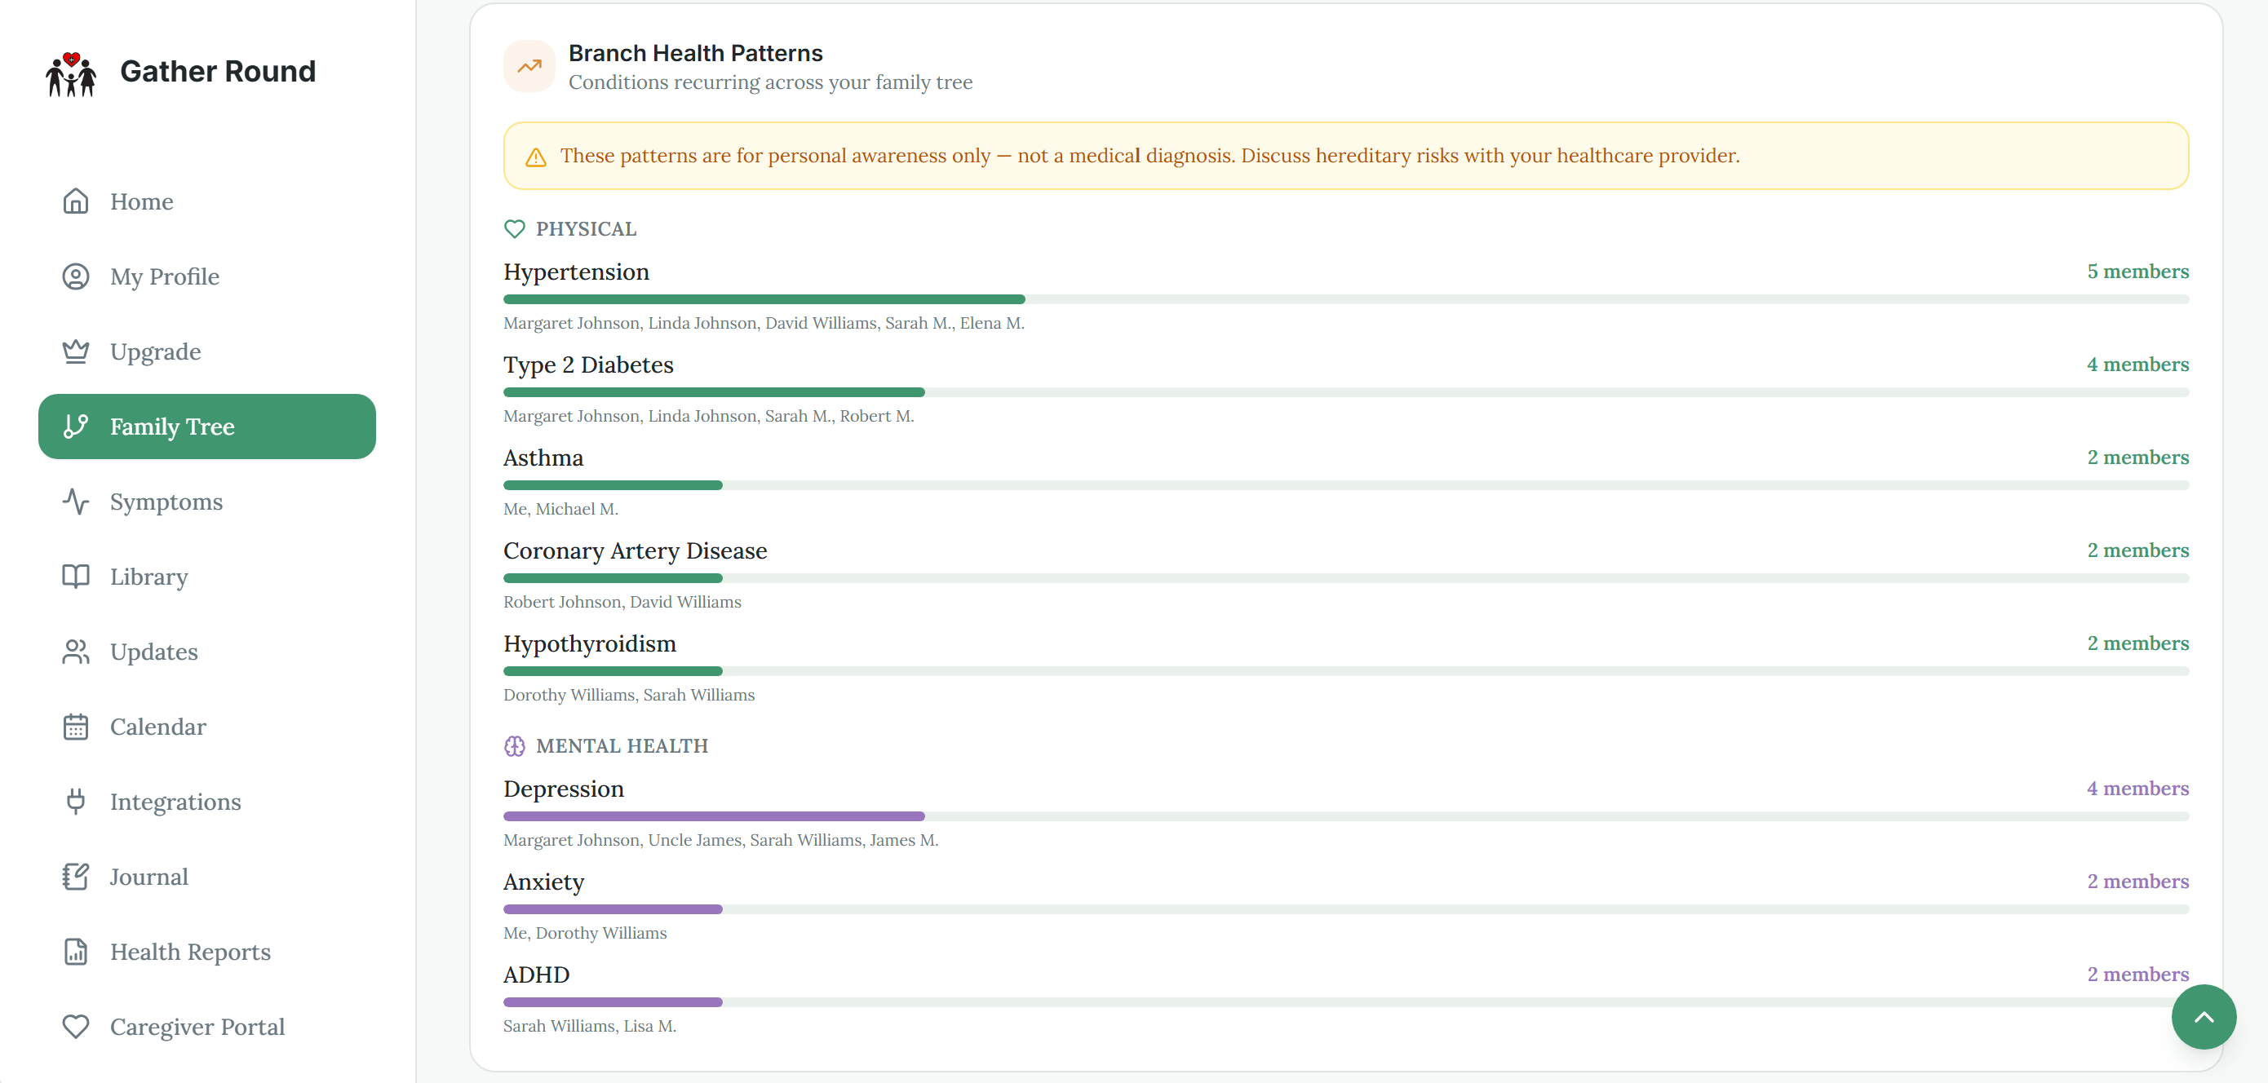
Task: Open the Updates page
Action: (x=207, y=652)
